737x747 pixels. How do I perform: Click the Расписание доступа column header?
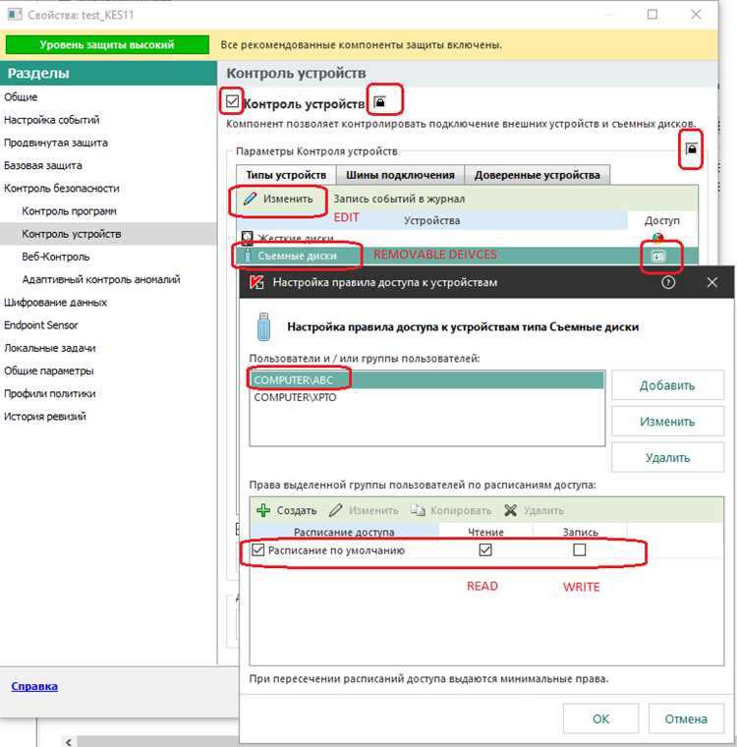[x=344, y=532]
